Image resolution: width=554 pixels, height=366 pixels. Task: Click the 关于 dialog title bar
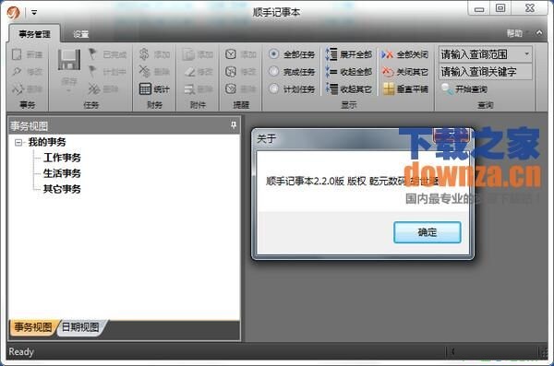coord(343,138)
